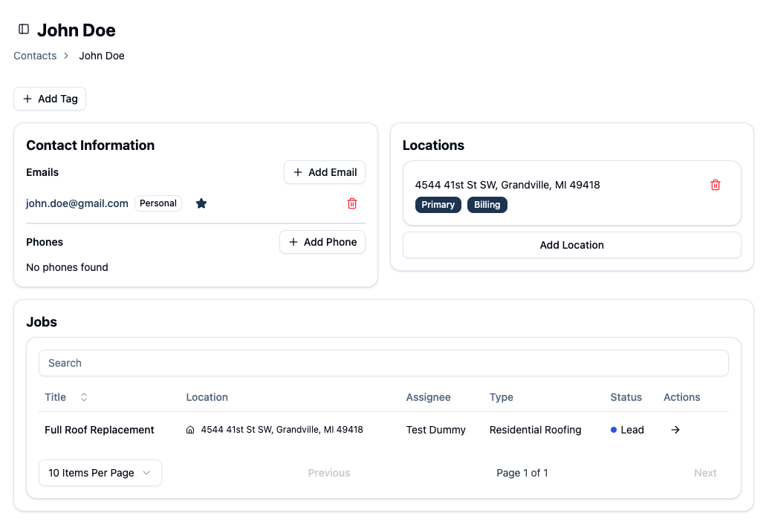Click the Locations section heading
Viewport: 769px width, 527px height.
tap(433, 145)
